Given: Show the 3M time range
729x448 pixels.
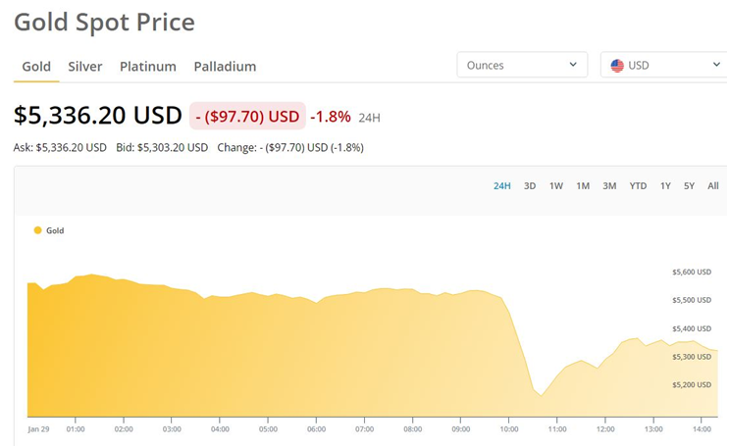Looking at the screenshot, I should tap(609, 186).
